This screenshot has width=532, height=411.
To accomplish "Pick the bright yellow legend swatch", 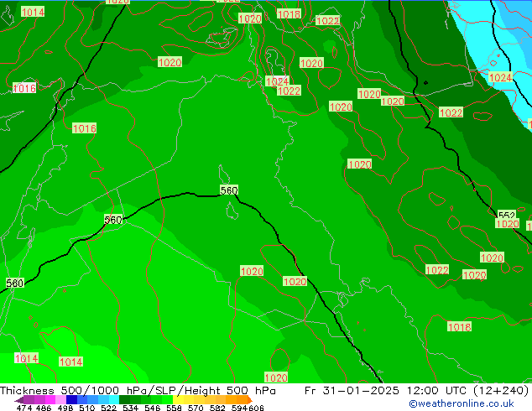I will tap(178, 400).
